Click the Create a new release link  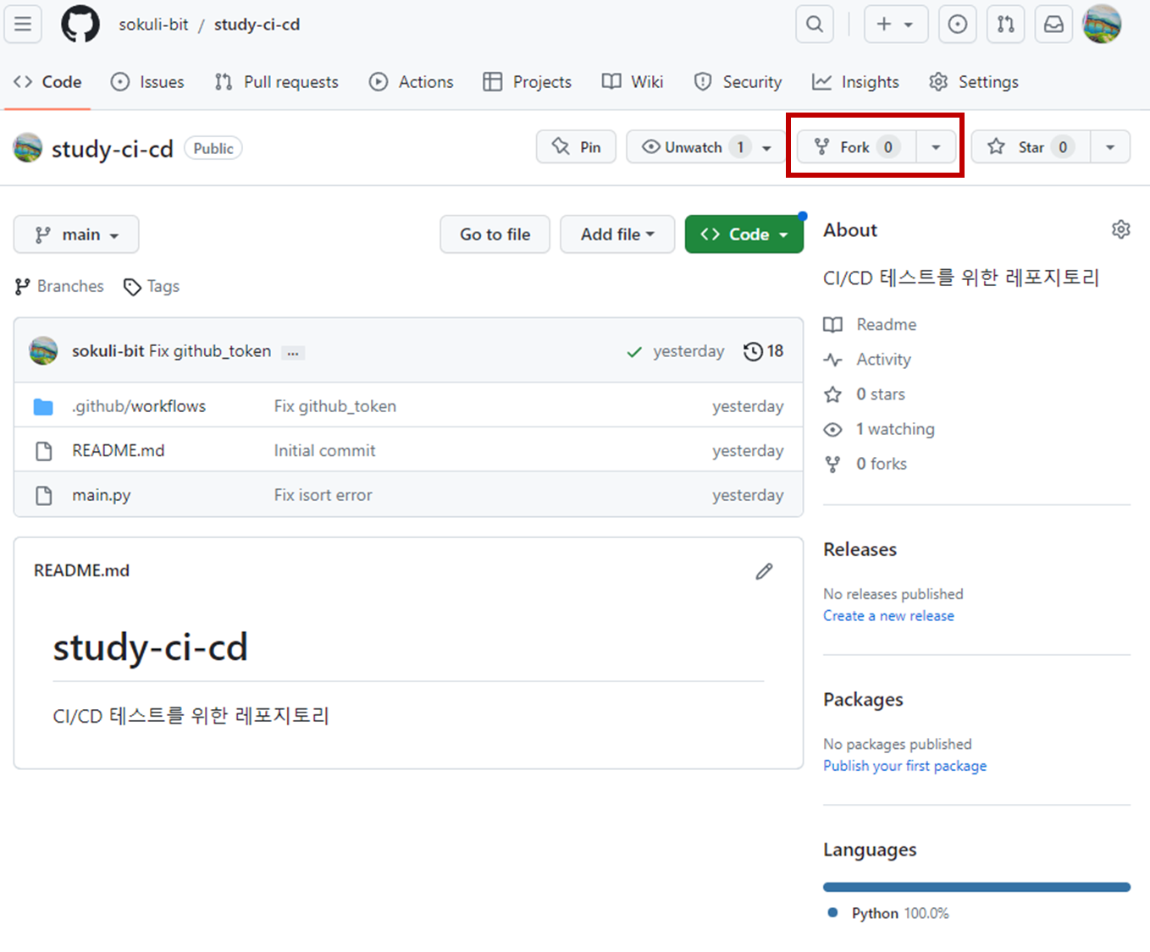point(888,615)
